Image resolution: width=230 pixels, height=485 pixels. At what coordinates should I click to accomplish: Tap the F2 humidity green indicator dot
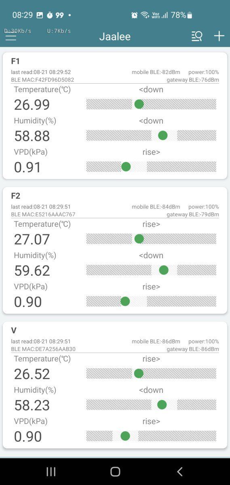pos(164,270)
